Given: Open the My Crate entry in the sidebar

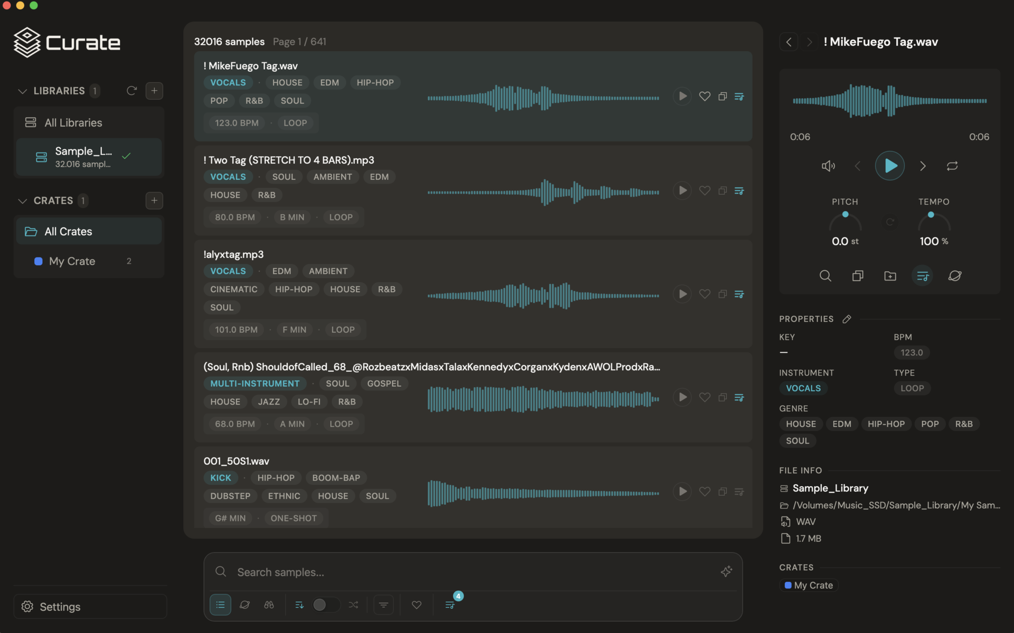Looking at the screenshot, I should click(89, 261).
